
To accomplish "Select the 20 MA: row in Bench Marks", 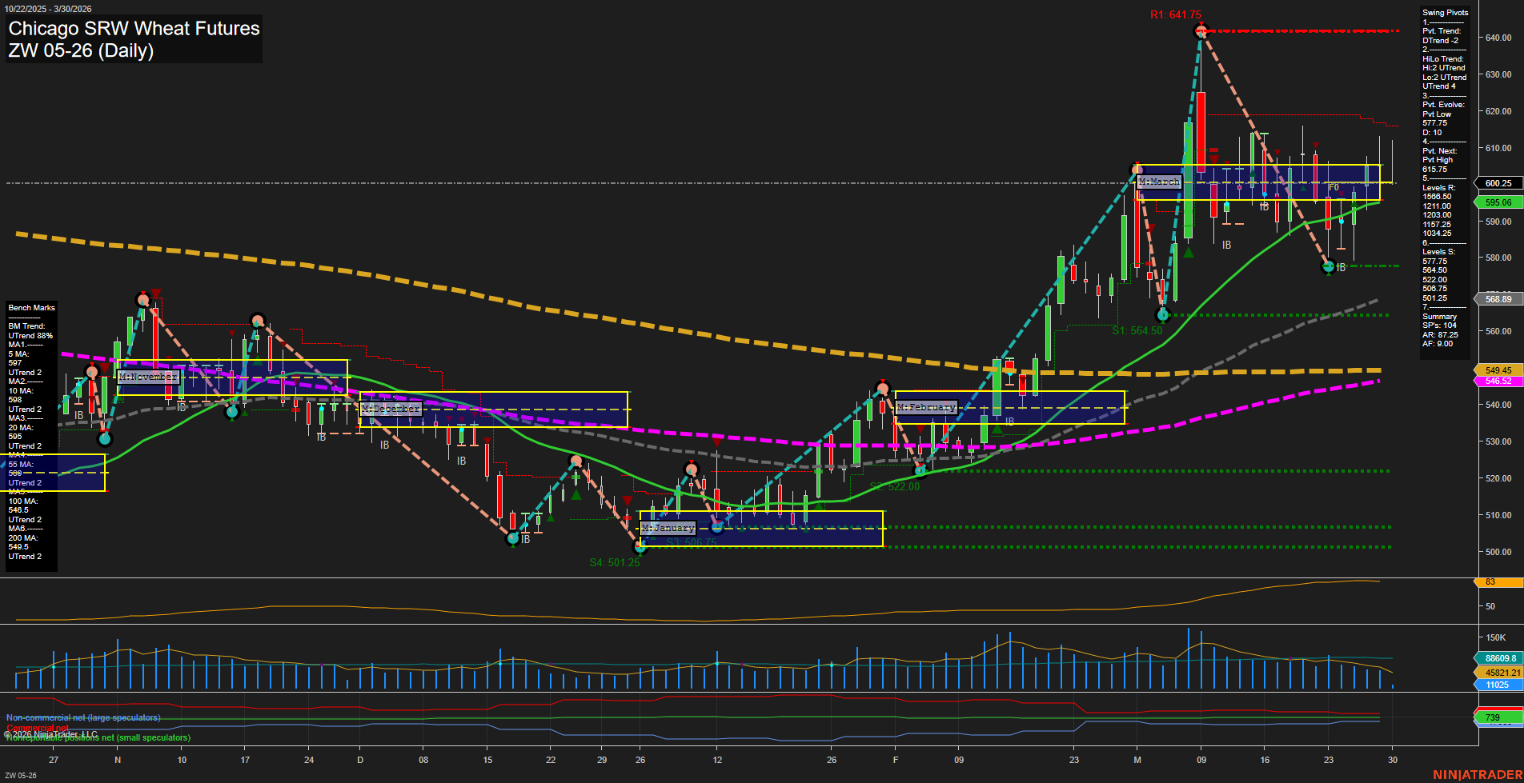I will point(21,428).
